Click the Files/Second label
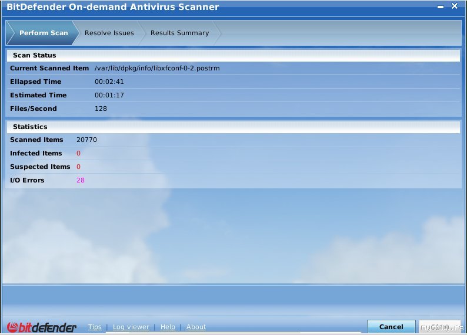The width and height of the screenshot is (467, 335). [34, 109]
